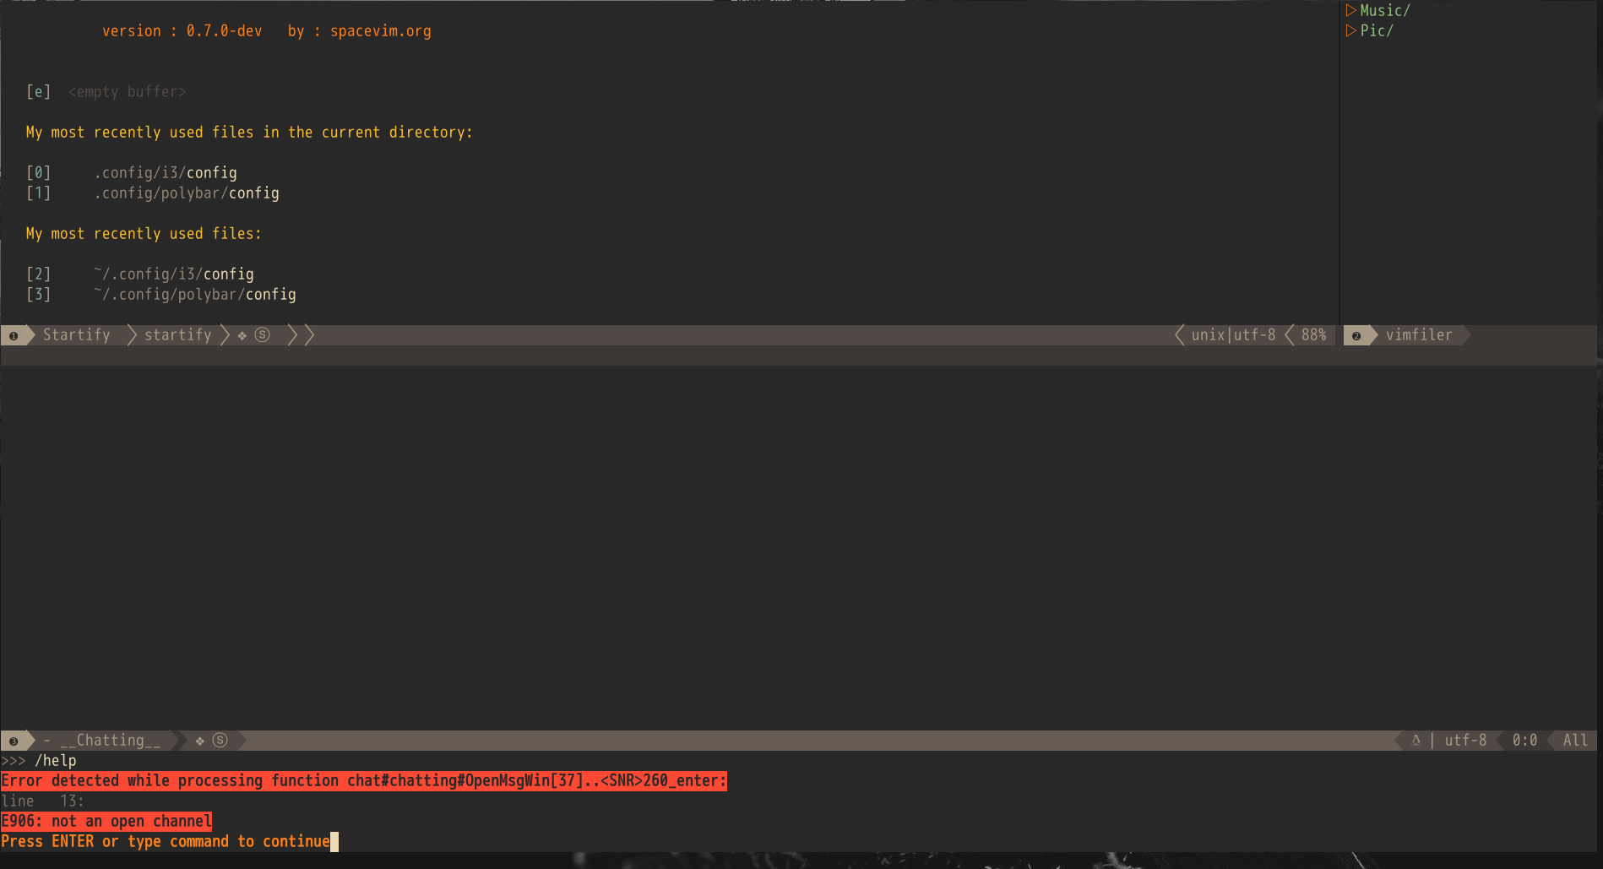Viewport: 1603px width, 869px height.
Task: Click diamond icon in Startify statusline
Action: tap(242, 336)
